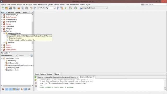Collapse the NewJFrame node in Navegador
Screen dimensions: 167x94
tap(2, 58)
